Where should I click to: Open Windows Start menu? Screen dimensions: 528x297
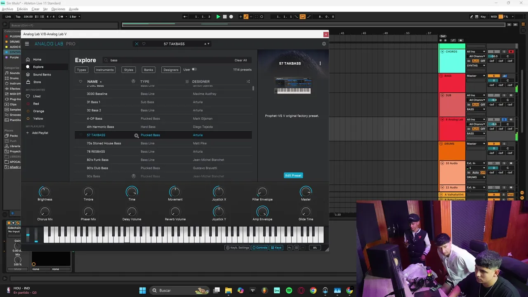click(142, 290)
